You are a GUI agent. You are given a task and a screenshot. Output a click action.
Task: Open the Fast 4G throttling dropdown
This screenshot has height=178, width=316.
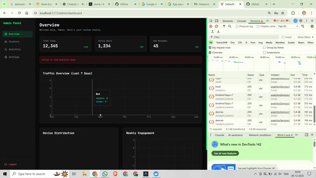coord(288,26)
